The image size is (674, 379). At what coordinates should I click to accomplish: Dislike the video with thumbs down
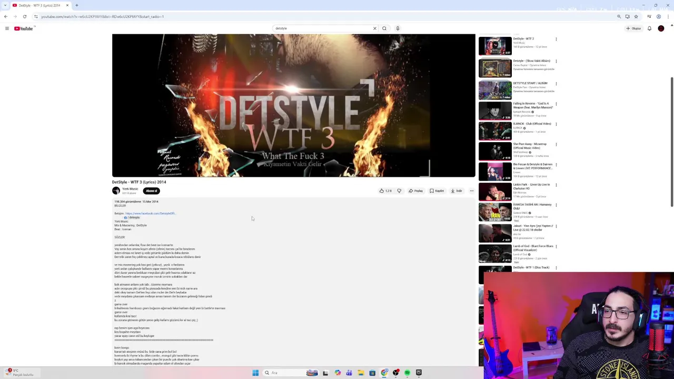pyautogui.click(x=399, y=191)
